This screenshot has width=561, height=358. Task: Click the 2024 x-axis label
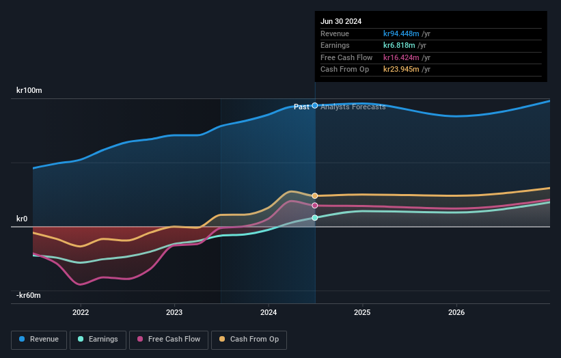point(269,312)
